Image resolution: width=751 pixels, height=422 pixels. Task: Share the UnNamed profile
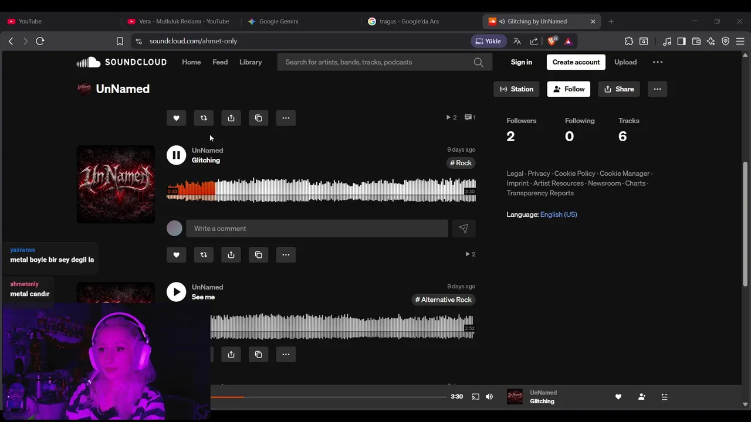pyautogui.click(x=619, y=89)
